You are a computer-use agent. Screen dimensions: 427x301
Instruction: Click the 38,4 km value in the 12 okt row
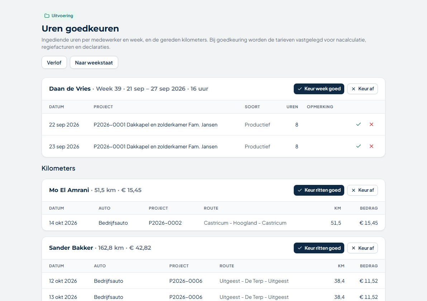(339, 281)
